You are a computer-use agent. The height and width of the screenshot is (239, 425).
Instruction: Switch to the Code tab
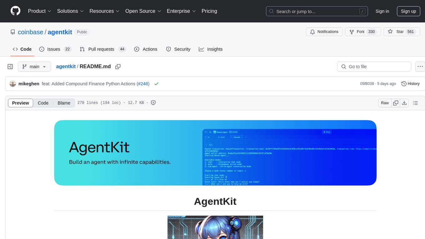click(22, 49)
